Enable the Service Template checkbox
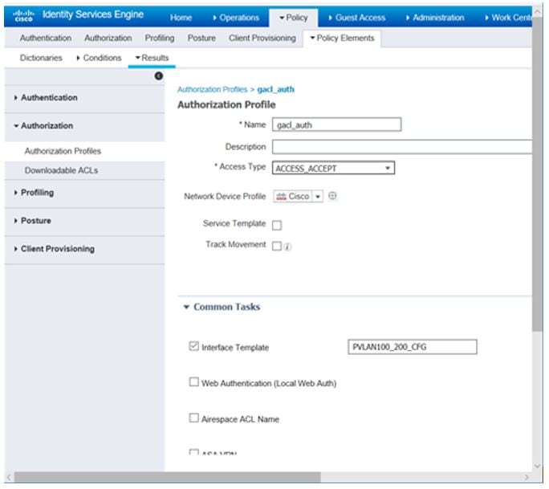This screenshot has width=549, height=489. pos(277,225)
